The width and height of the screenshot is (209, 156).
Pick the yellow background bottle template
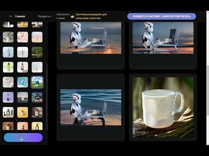click(23, 112)
